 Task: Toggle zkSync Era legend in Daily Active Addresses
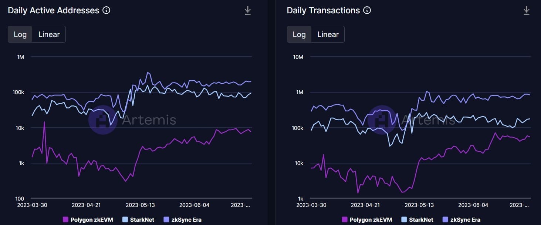pos(182,219)
